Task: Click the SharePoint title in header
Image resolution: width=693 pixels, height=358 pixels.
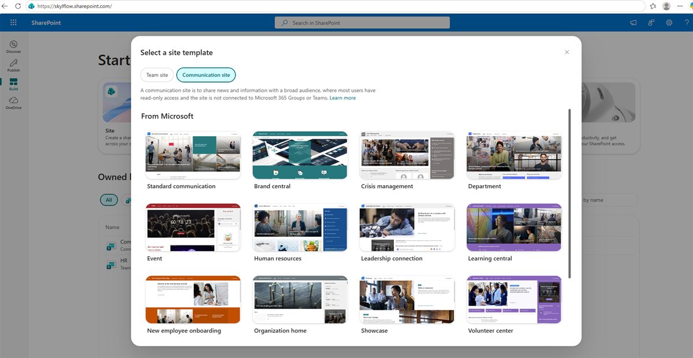Action: point(46,23)
